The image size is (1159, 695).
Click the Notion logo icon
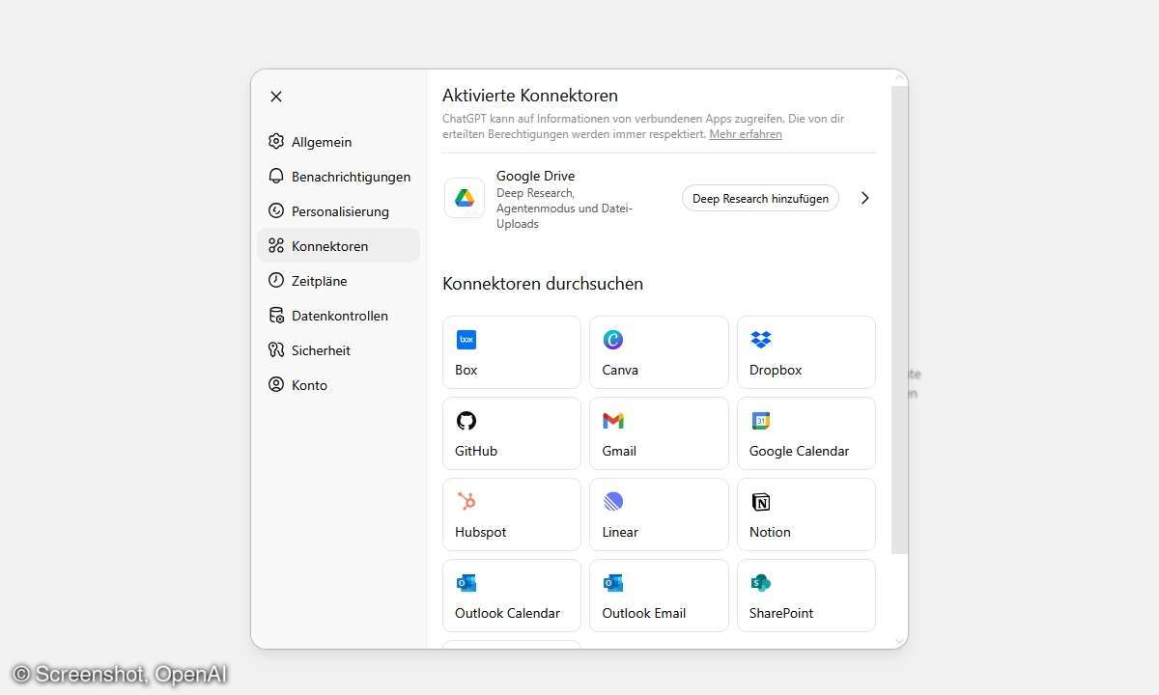761,502
